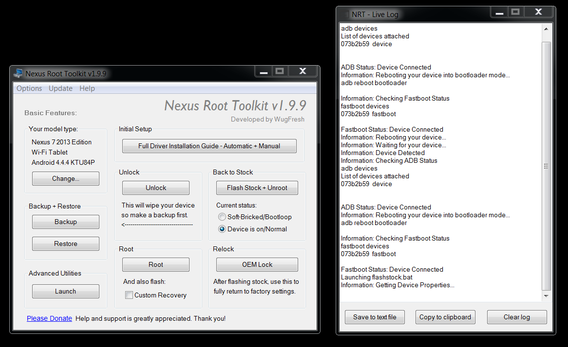Click the Unlock button
The height and width of the screenshot is (347, 568).
pos(156,188)
